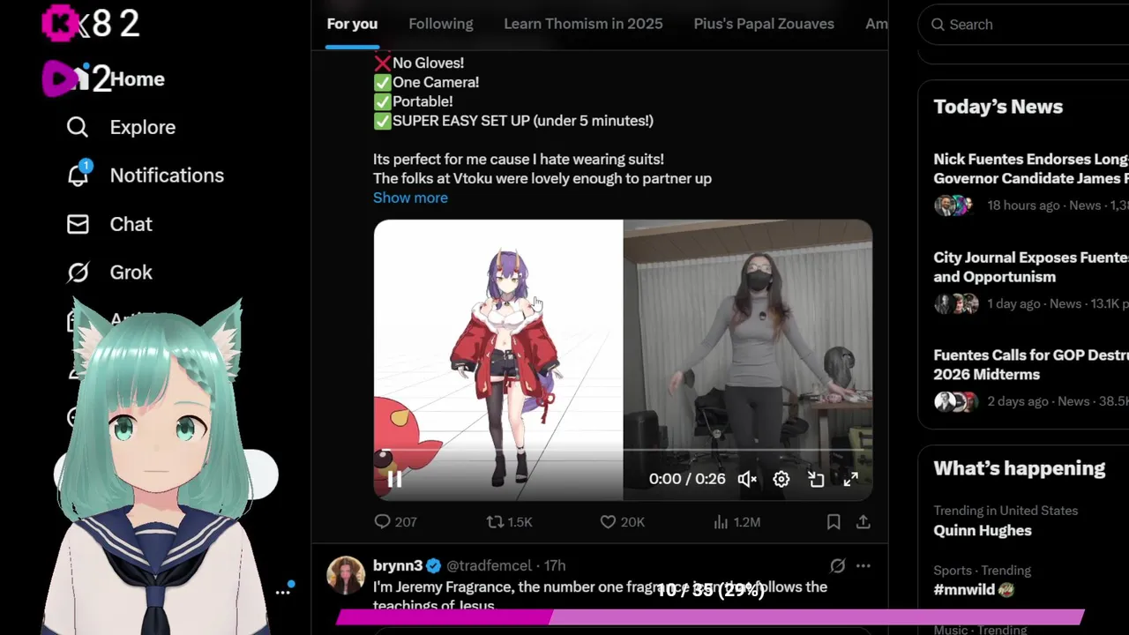This screenshot has width=1129, height=635.
Task: Open the Grok icon in sidebar
Action: (78, 273)
